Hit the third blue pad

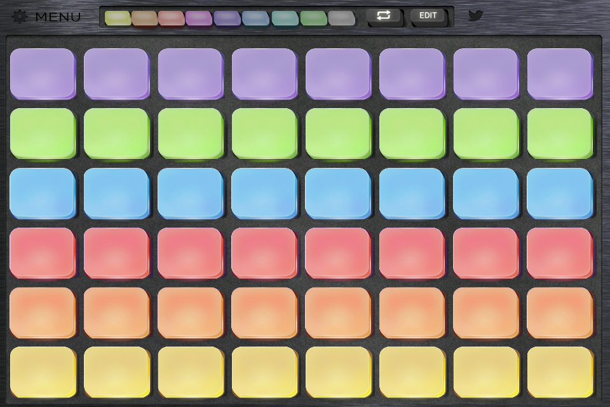(191, 193)
